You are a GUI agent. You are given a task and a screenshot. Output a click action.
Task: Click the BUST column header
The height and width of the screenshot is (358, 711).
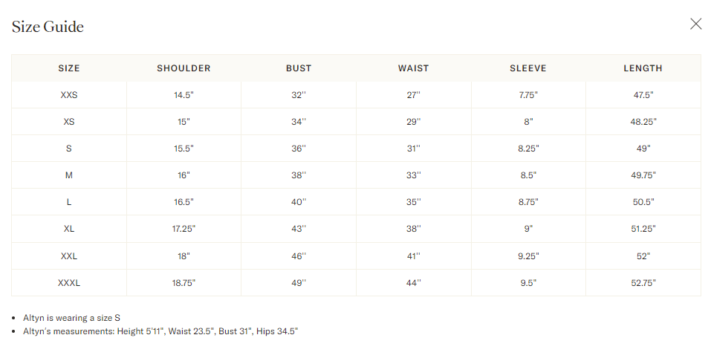coord(299,68)
